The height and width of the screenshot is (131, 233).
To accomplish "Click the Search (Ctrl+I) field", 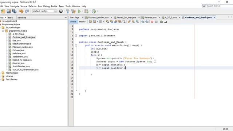I will (220, 6).
